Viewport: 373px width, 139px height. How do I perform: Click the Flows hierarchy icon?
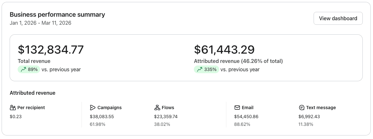[157, 108]
